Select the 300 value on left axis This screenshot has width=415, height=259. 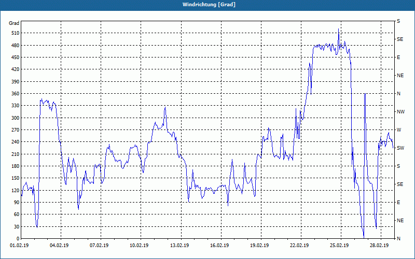[x=16, y=118]
